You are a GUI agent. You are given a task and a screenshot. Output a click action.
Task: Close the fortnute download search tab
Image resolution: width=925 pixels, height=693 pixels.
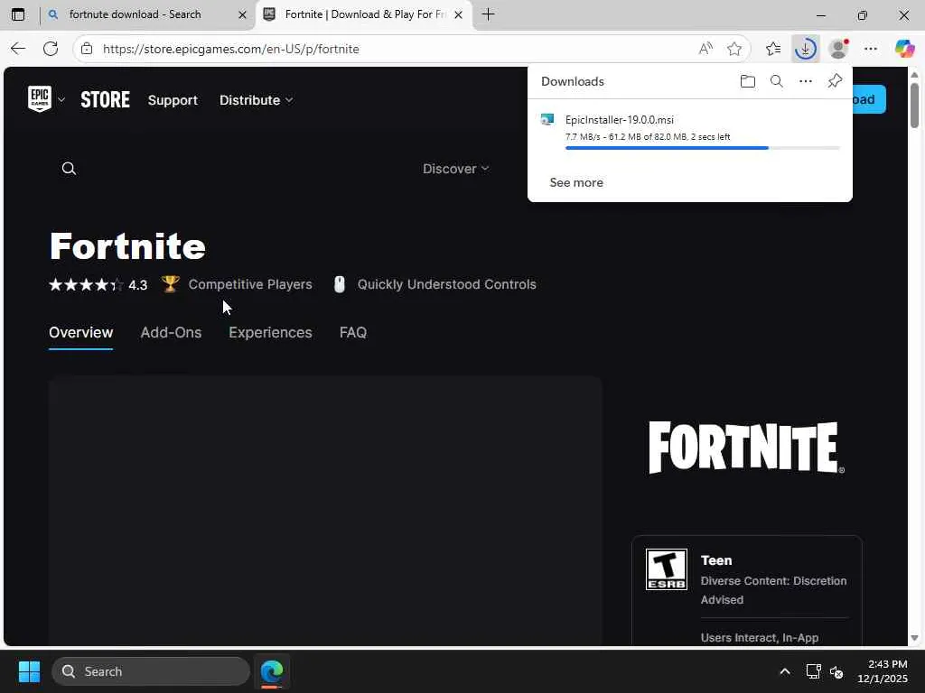coord(242,14)
